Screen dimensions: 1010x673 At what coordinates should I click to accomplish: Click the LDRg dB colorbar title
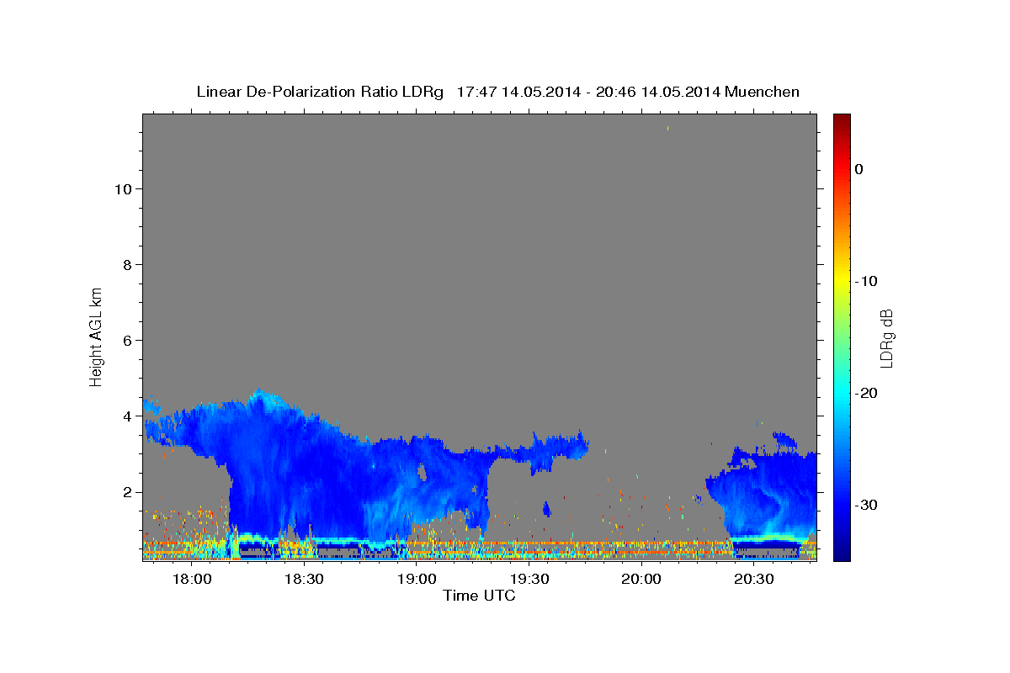(x=886, y=337)
